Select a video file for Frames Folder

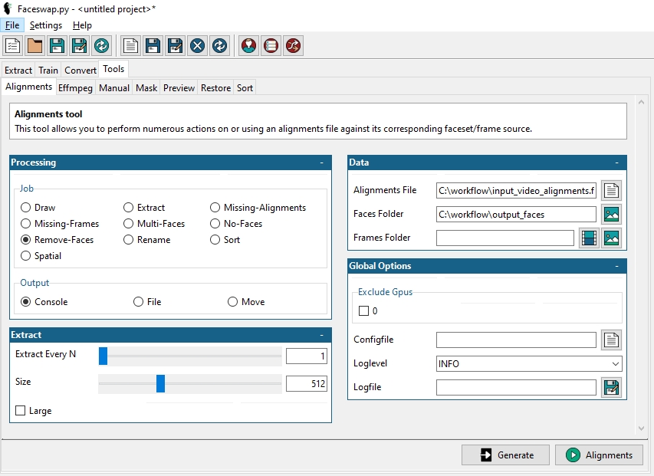[589, 238]
